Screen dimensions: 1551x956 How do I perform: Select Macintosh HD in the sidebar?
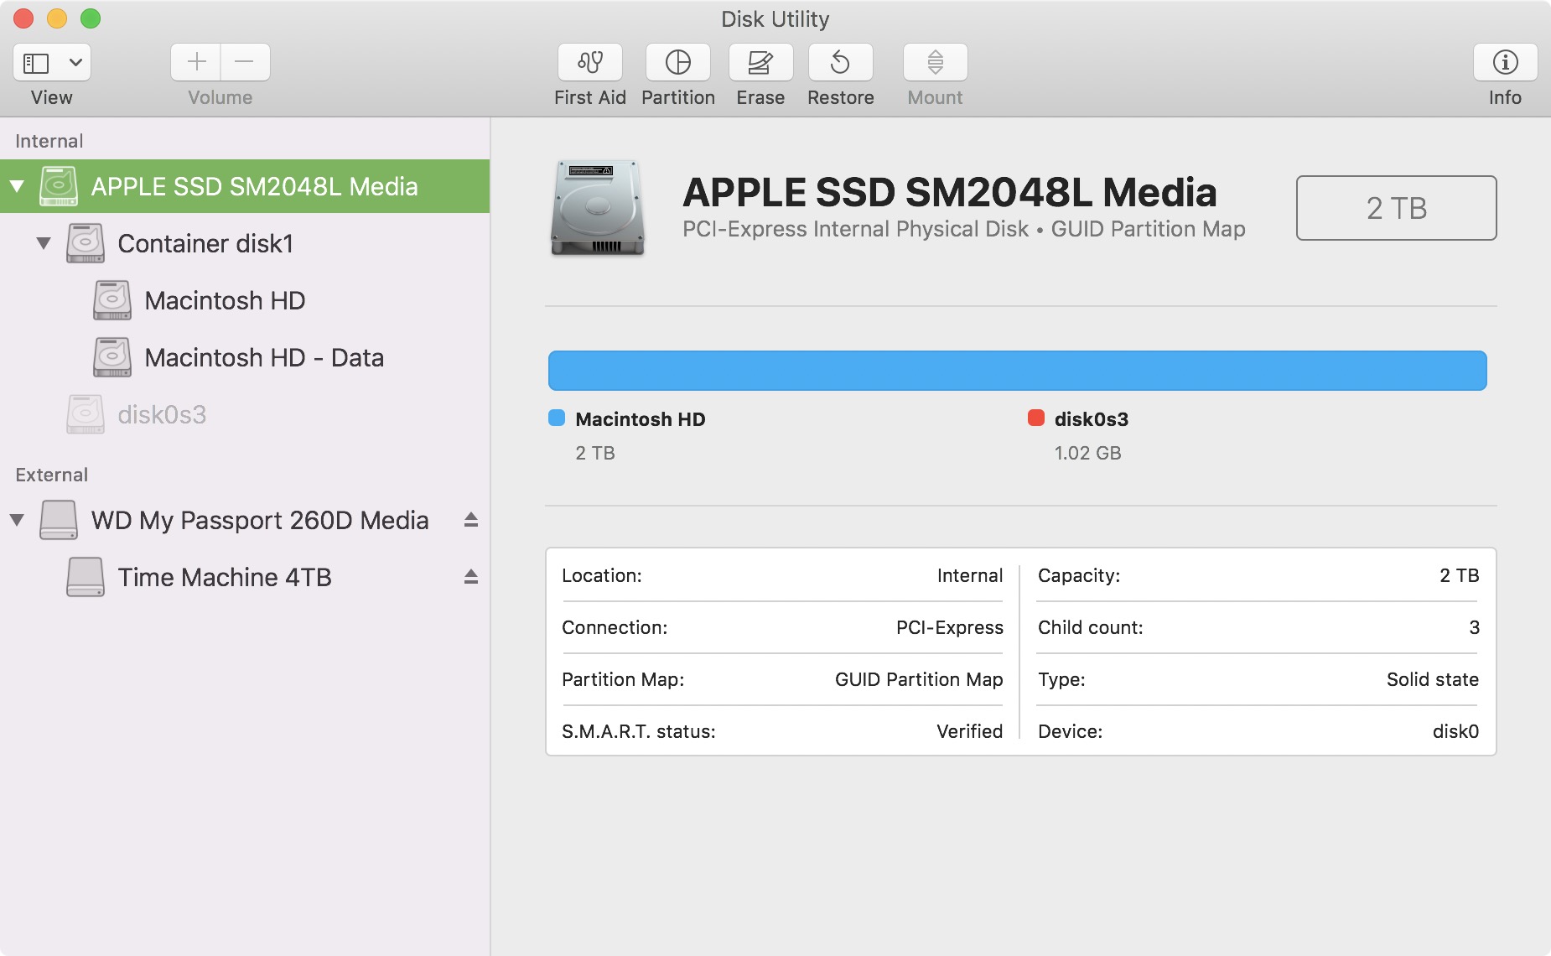click(224, 300)
